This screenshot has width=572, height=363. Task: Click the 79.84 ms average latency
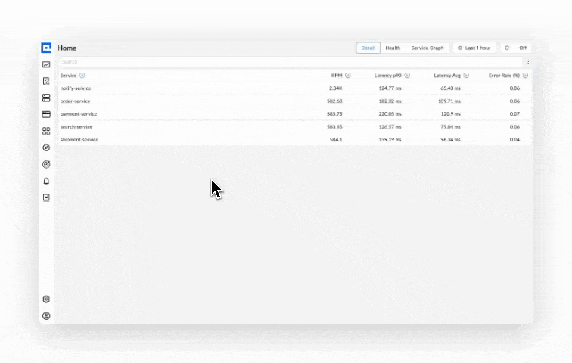click(x=450, y=126)
